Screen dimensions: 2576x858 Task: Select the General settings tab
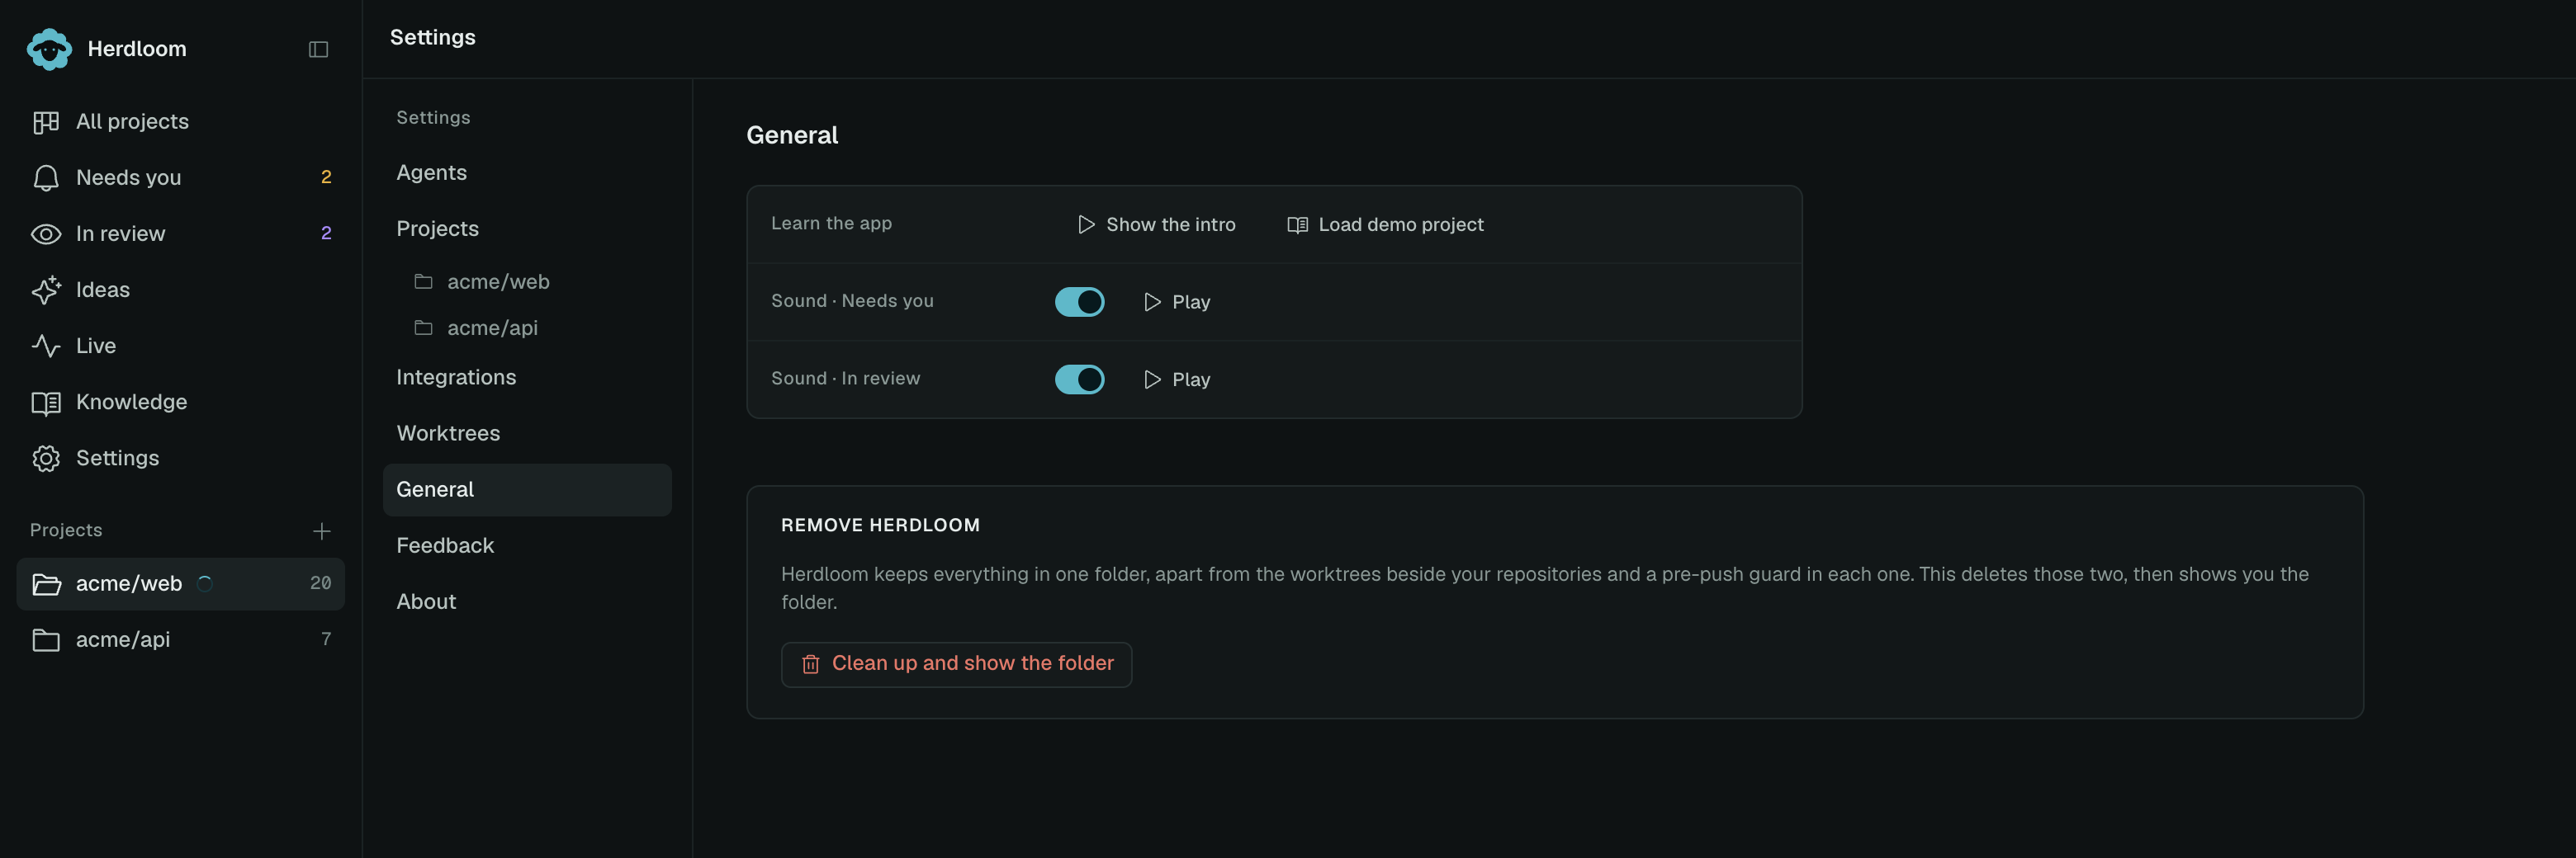point(527,489)
